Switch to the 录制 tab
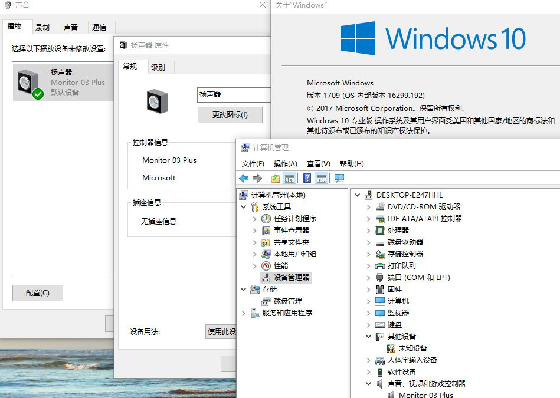This screenshot has height=398, width=560. point(42,27)
